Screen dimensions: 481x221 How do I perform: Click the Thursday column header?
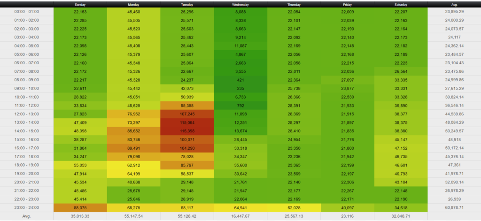click(x=294, y=5)
